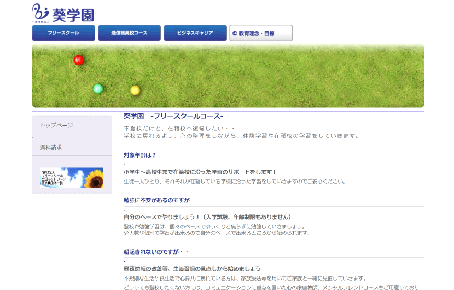This screenshot has width=454, height=290.
Task: Open the ビジネスキャリア navigation button
Action: 195,33
